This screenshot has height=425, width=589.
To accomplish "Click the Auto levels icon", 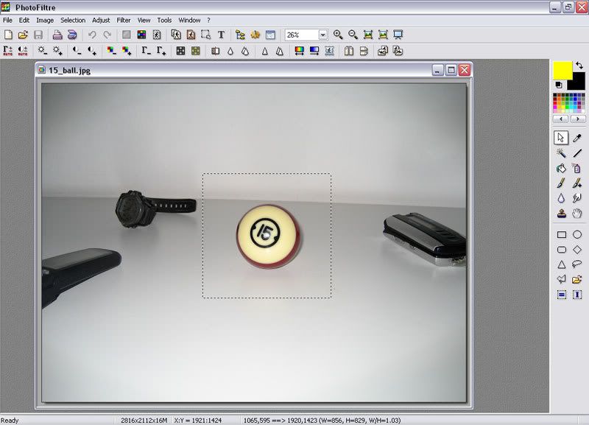I will tap(8, 51).
